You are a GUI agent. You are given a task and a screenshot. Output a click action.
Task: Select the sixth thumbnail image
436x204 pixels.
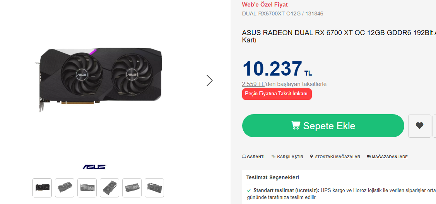click(x=154, y=188)
